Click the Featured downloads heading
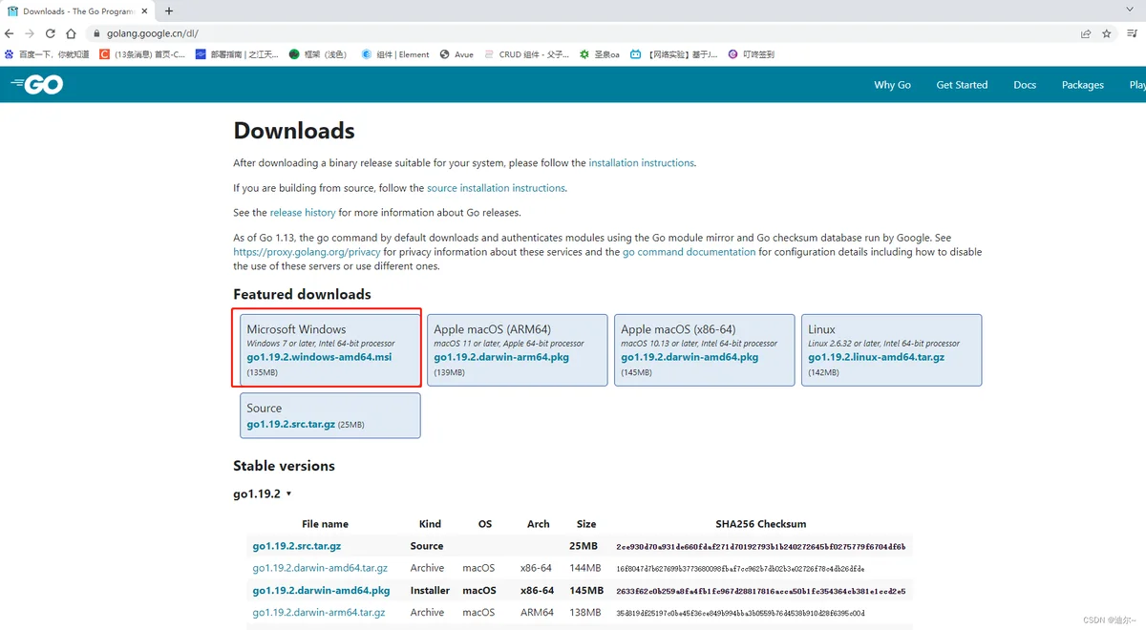This screenshot has height=630, width=1146. [x=302, y=294]
